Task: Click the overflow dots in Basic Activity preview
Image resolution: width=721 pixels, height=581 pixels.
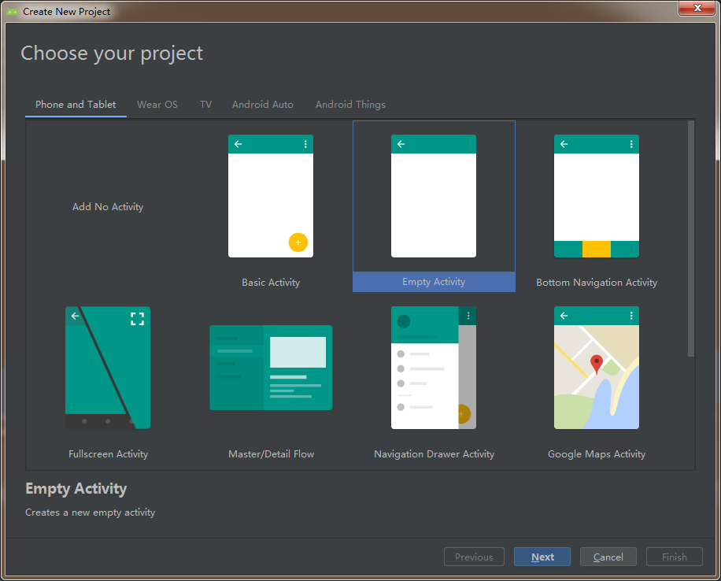Action: coord(305,144)
